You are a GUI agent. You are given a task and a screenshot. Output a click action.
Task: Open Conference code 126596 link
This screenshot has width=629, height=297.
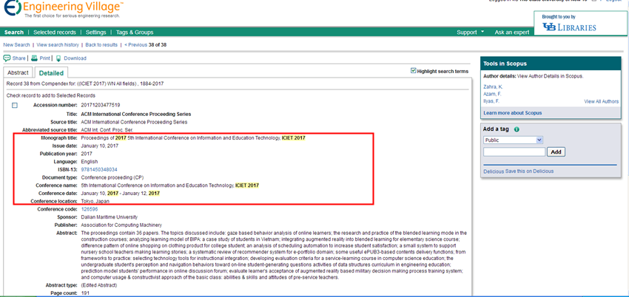[90, 209]
